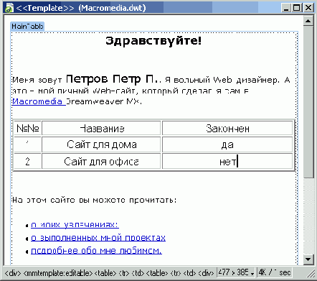Open the window size dropdown 477 x 385
The height and width of the screenshot is (281, 317).
point(236,272)
